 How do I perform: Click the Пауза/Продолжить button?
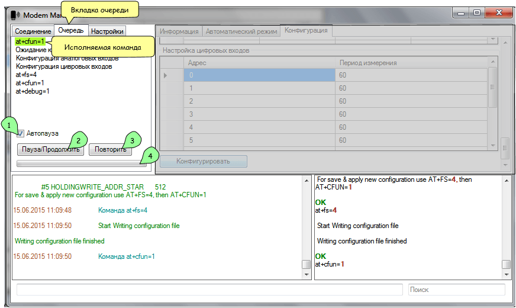tap(51, 149)
